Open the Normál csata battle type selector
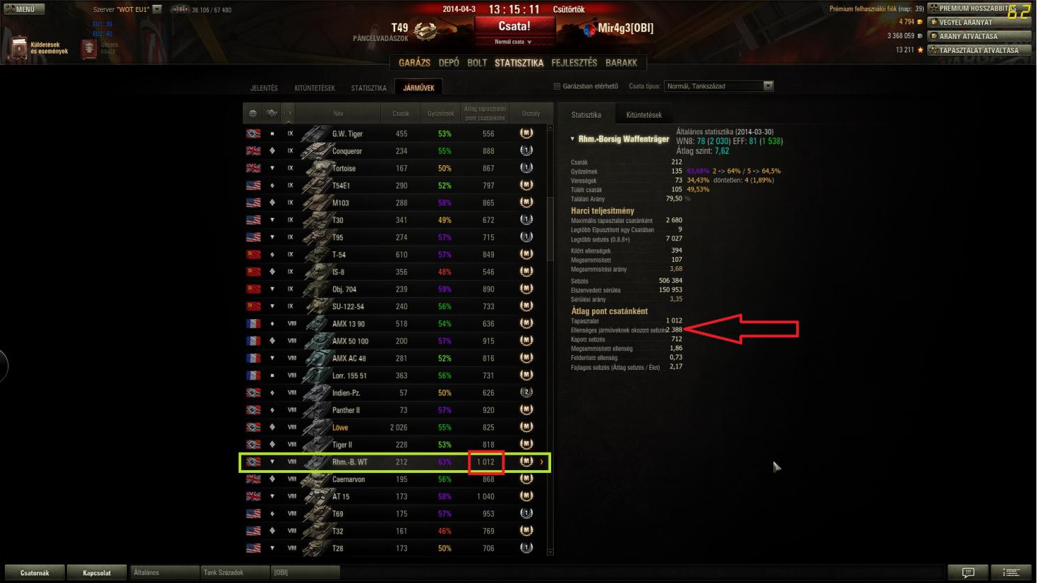 pyautogui.click(x=513, y=42)
